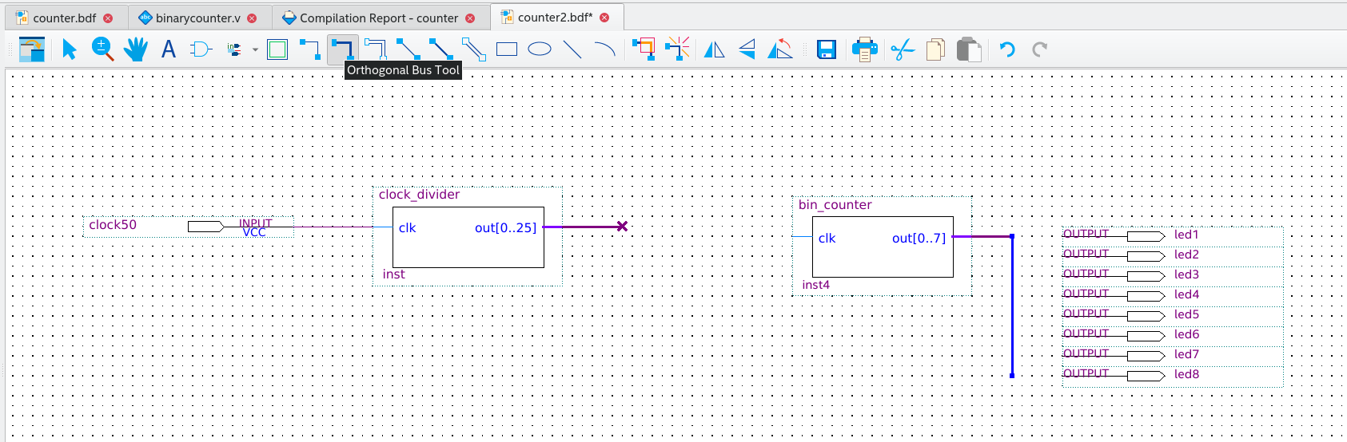Select the led5 output pin

pos(1172,315)
